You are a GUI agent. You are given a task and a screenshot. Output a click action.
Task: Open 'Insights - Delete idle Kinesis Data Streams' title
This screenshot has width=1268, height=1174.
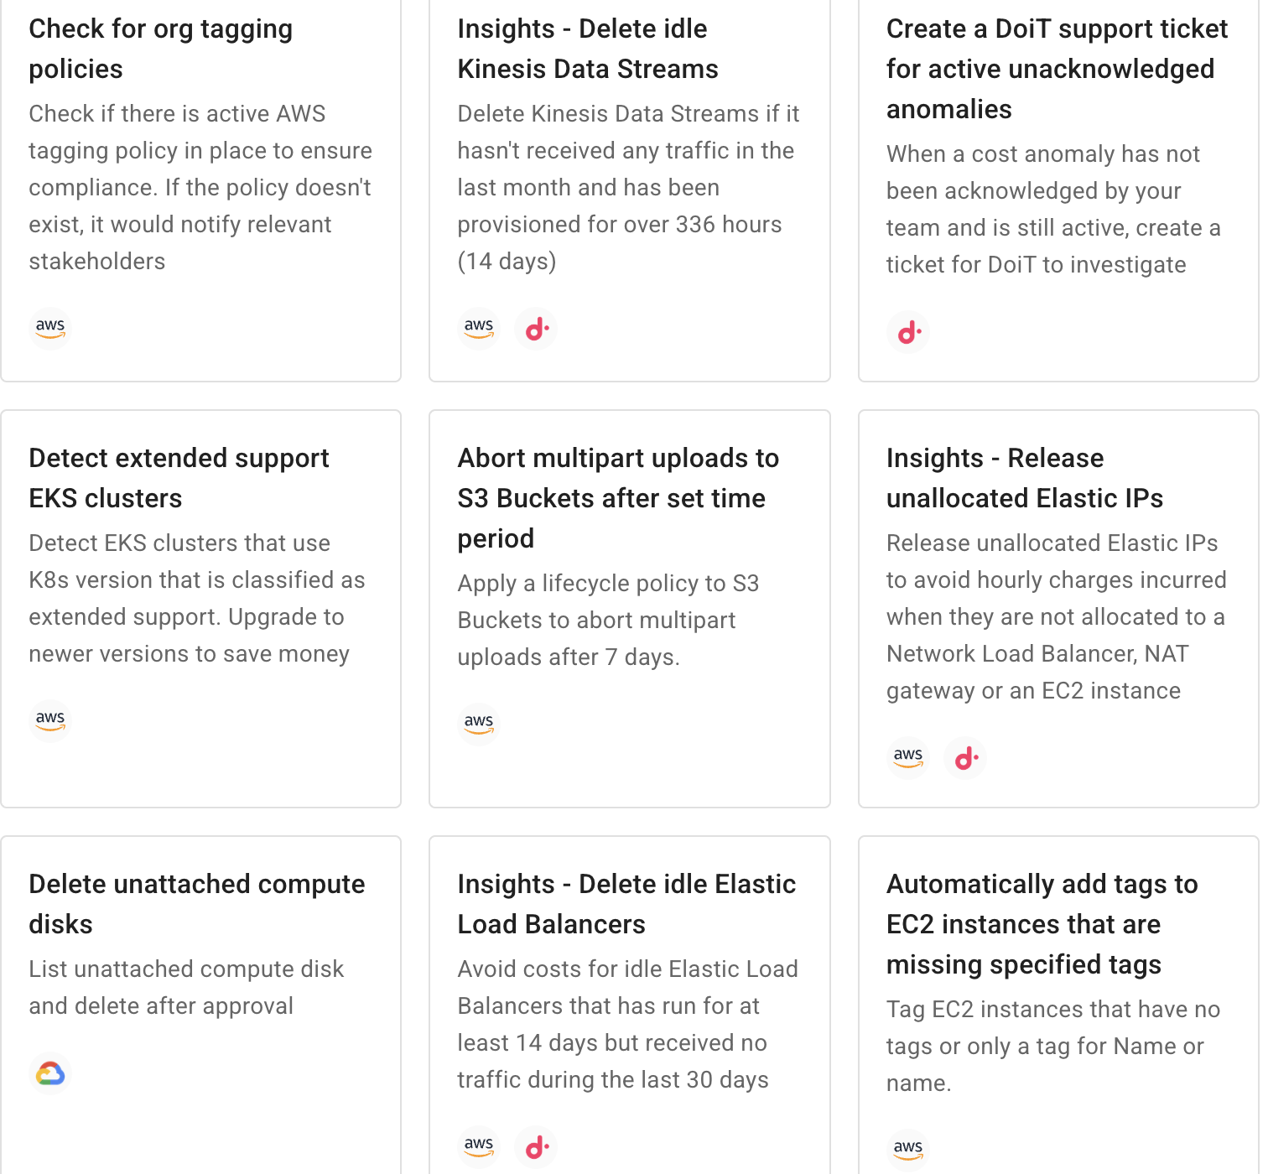(x=587, y=49)
